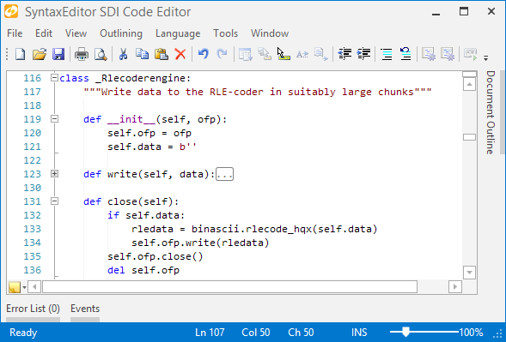Open the Edit menu
Viewport: 506px width, 342px height.
pyautogui.click(x=44, y=33)
